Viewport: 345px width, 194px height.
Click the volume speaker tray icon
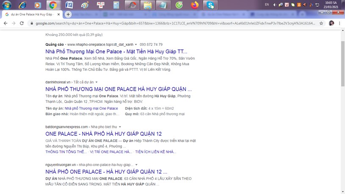[275, 5]
